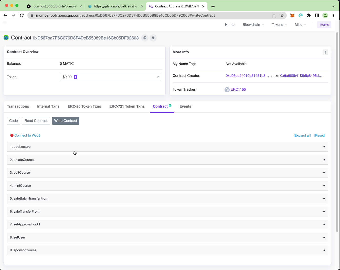Close the ipfs.io tab
The width and height of the screenshot is (340, 270).
point(142,6)
